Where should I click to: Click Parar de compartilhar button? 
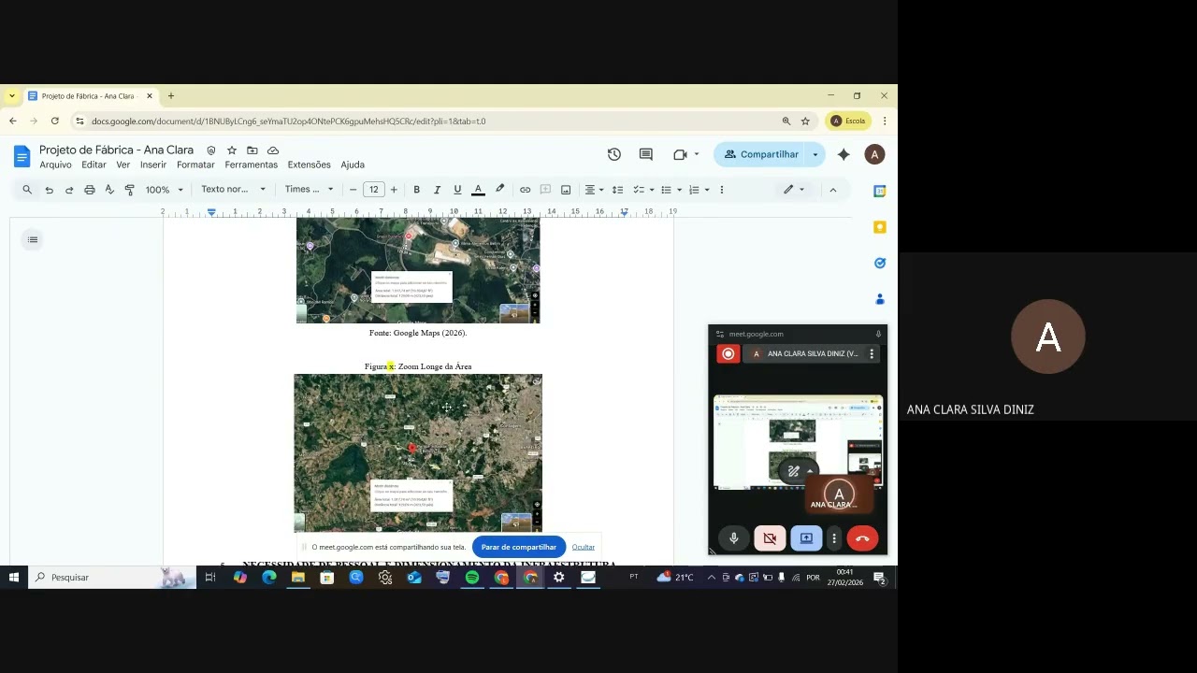519,547
